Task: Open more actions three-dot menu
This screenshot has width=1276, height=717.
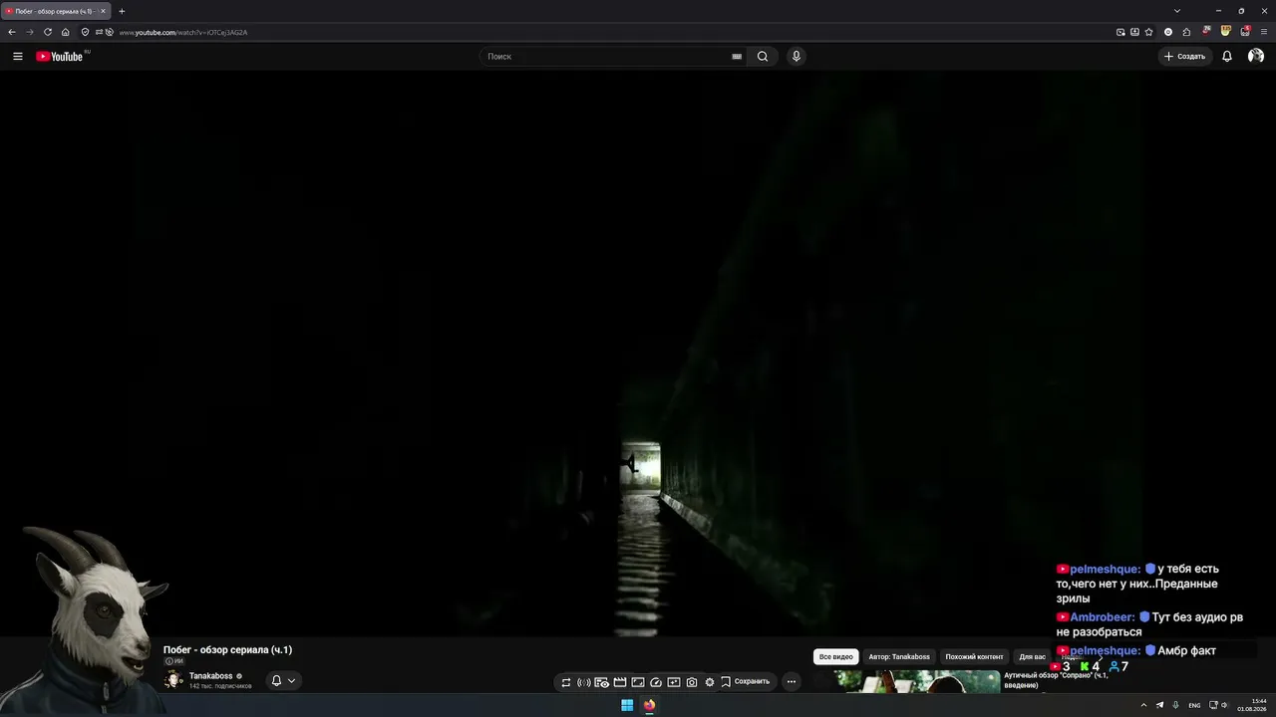Action: [792, 682]
